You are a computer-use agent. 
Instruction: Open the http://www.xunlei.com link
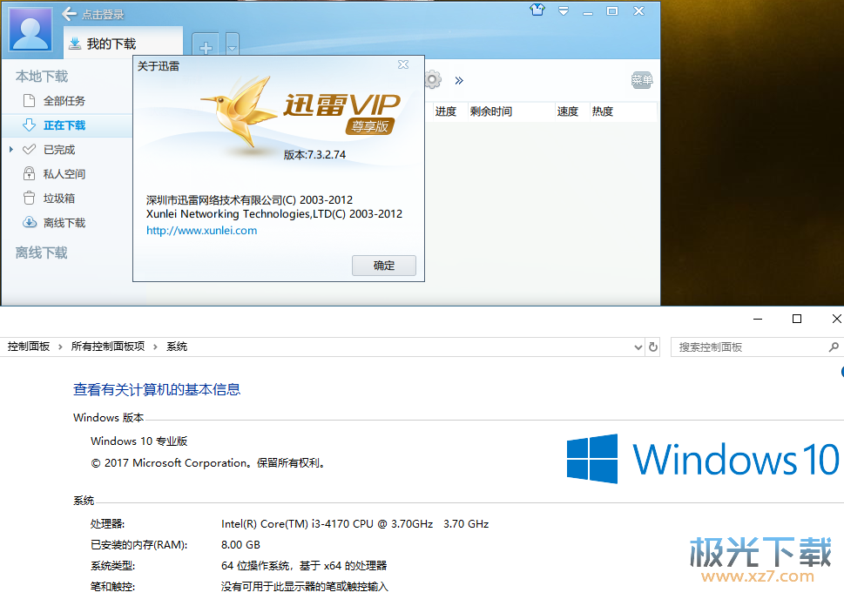click(202, 231)
